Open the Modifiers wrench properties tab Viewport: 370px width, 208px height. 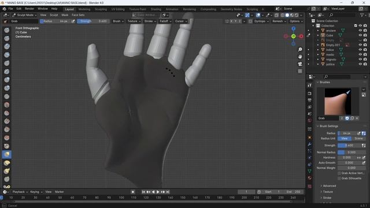(310, 144)
